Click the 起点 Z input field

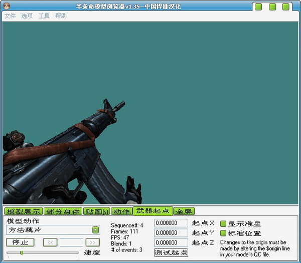tap(171, 243)
